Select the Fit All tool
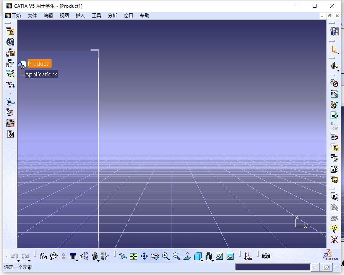344x275 pixels. [133, 256]
